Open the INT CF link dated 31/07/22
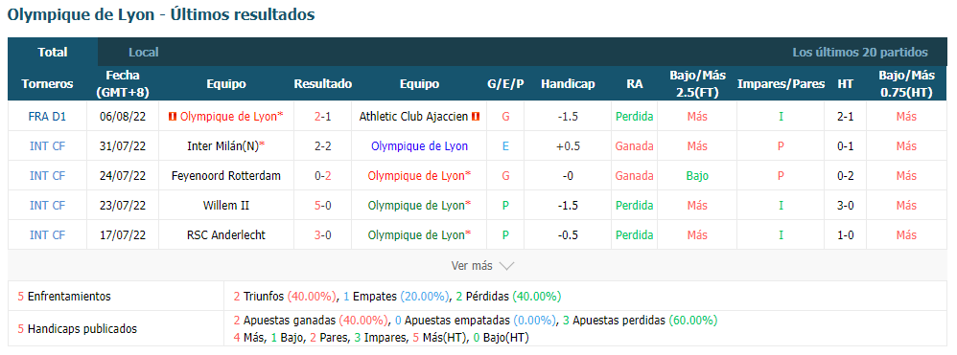This screenshot has height=355, width=957. [47, 146]
